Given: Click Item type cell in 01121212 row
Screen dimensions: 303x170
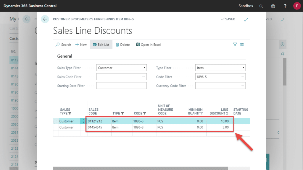Looking at the screenshot, I should tap(122, 121).
